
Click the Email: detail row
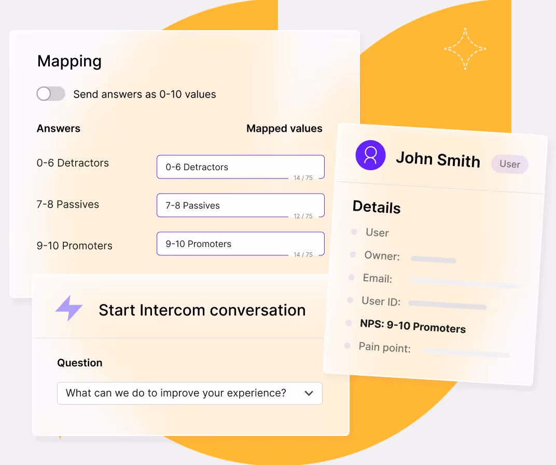[x=433, y=280]
